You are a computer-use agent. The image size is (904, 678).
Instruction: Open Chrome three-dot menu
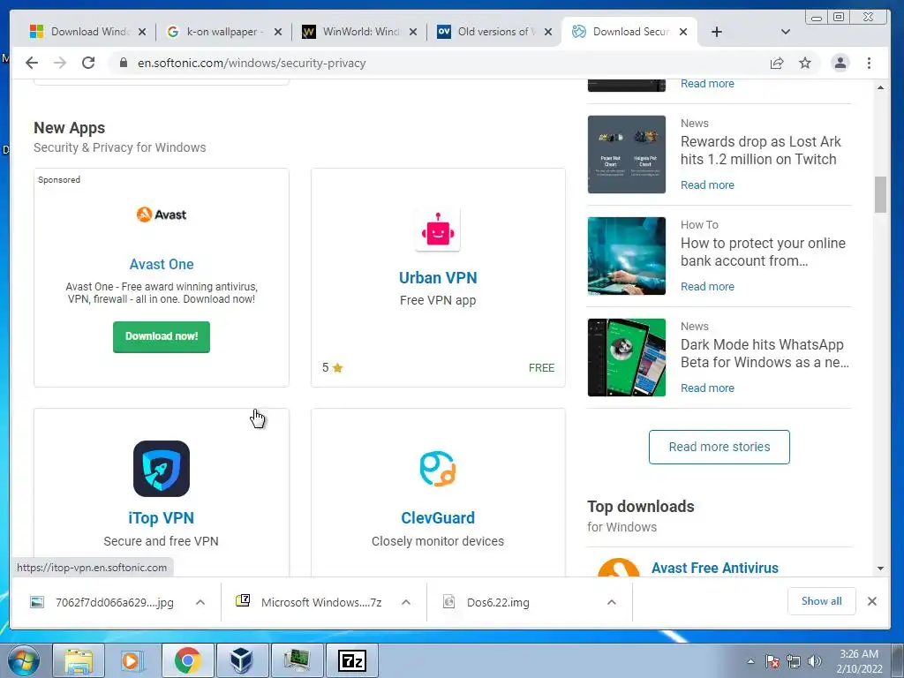point(869,63)
